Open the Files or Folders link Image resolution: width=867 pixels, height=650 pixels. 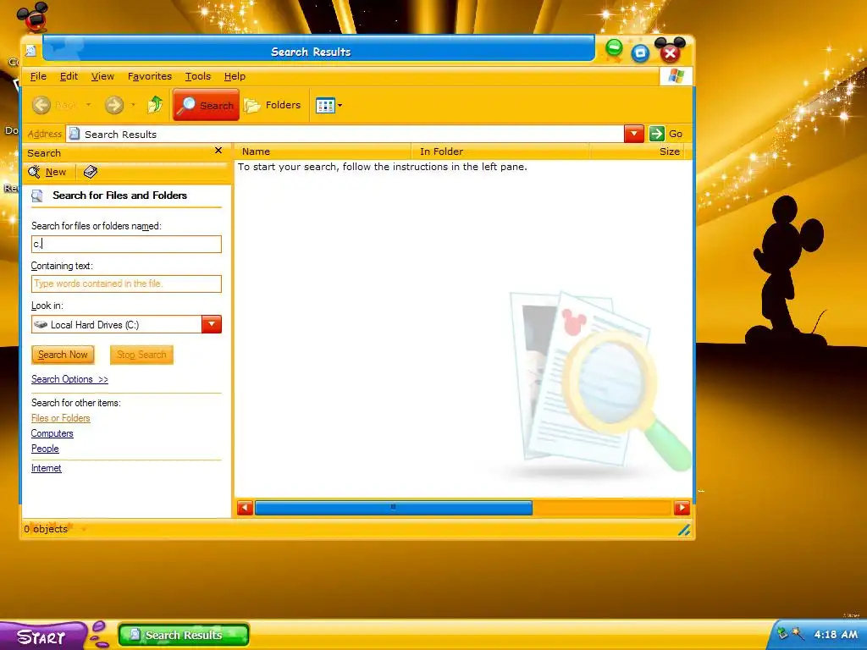point(61,418)
